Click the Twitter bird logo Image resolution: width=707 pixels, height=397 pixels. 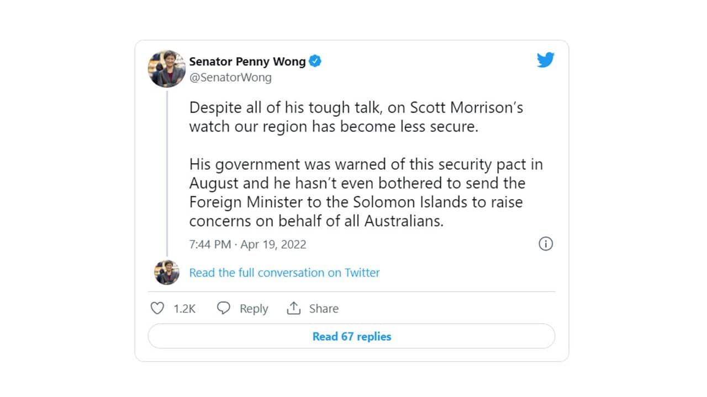pos(545,60)
